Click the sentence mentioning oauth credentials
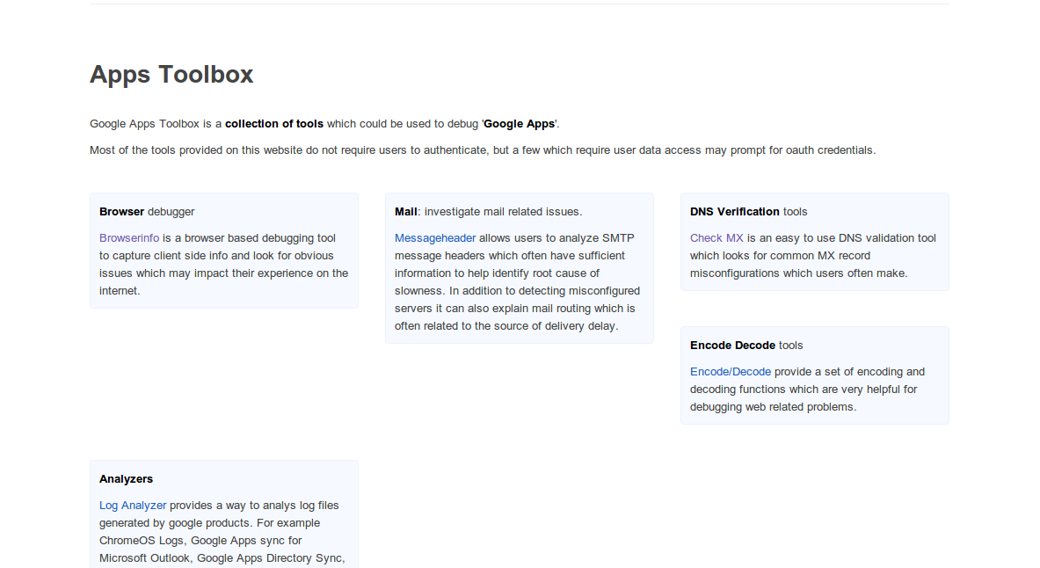1040x568 pixels. (482, 150)
